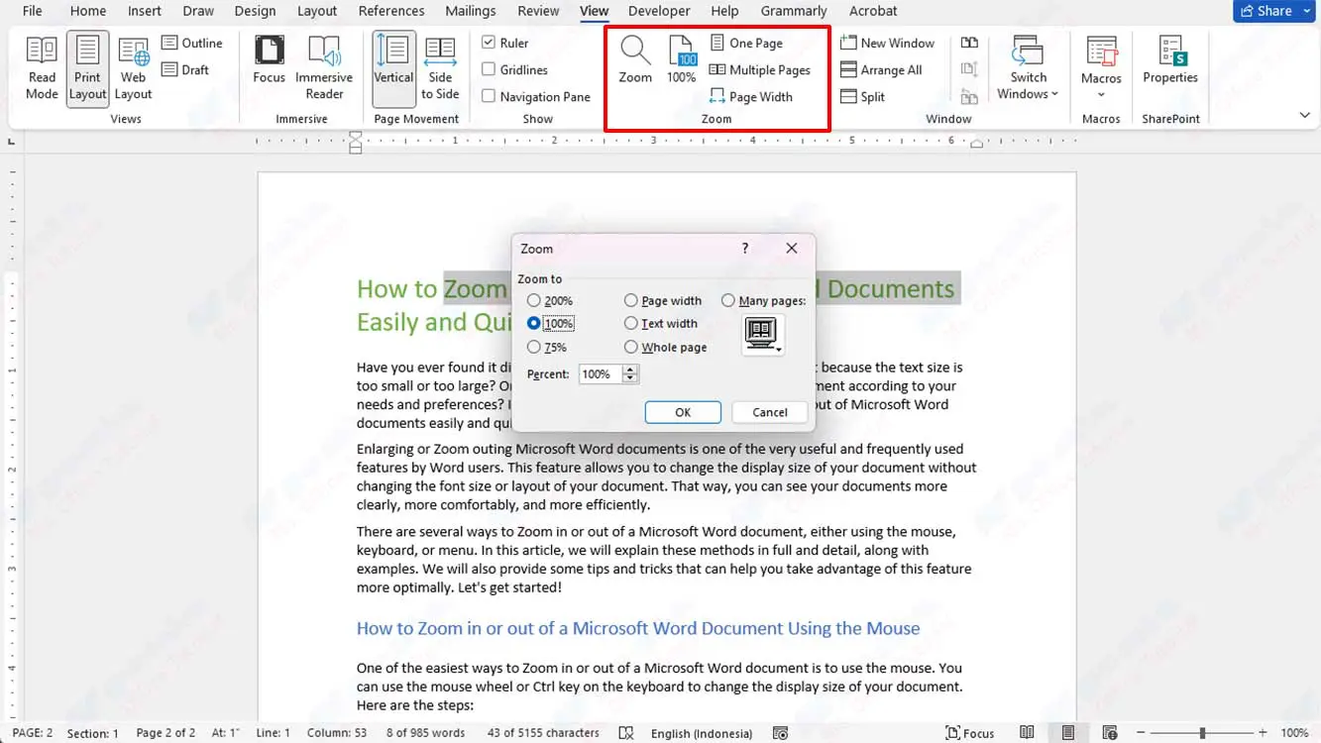Click the status bar 100% zoom level
Image resolution: width=1321 pixels, height=743 pixels.
1294,733
